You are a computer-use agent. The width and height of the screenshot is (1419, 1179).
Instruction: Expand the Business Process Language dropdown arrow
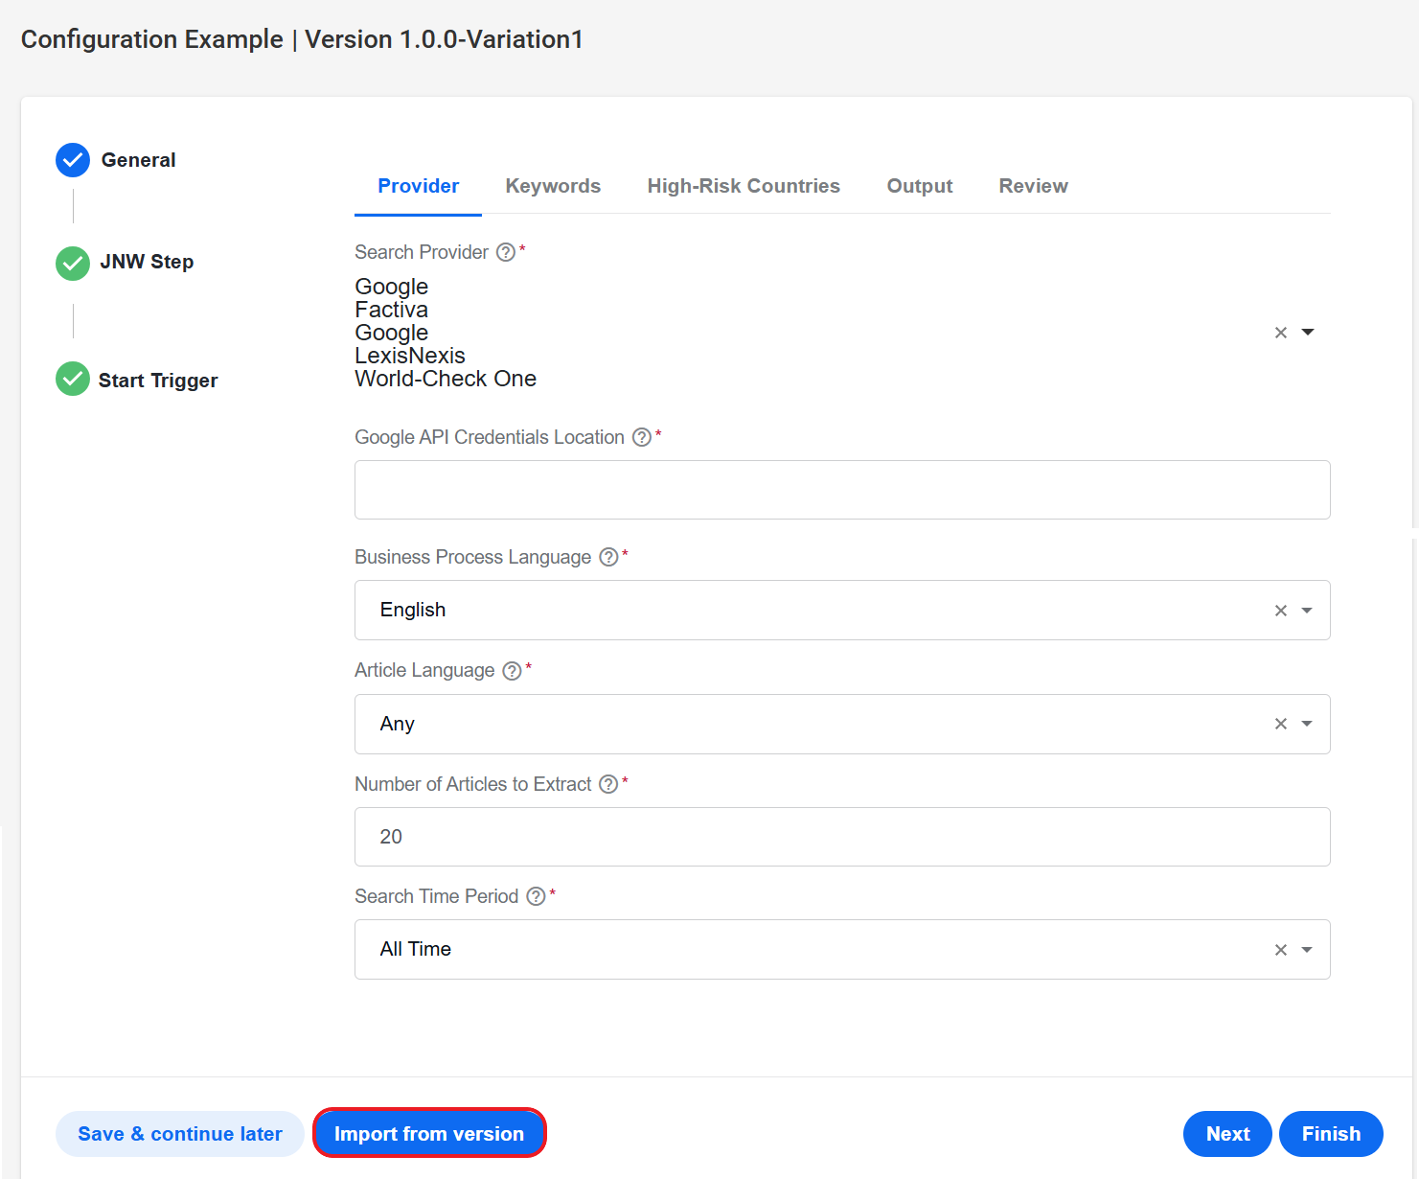(1307, 611)
